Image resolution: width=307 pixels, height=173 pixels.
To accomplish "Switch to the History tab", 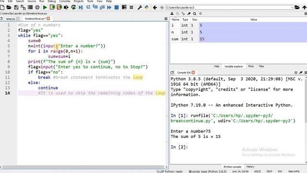I will [250, 167].
